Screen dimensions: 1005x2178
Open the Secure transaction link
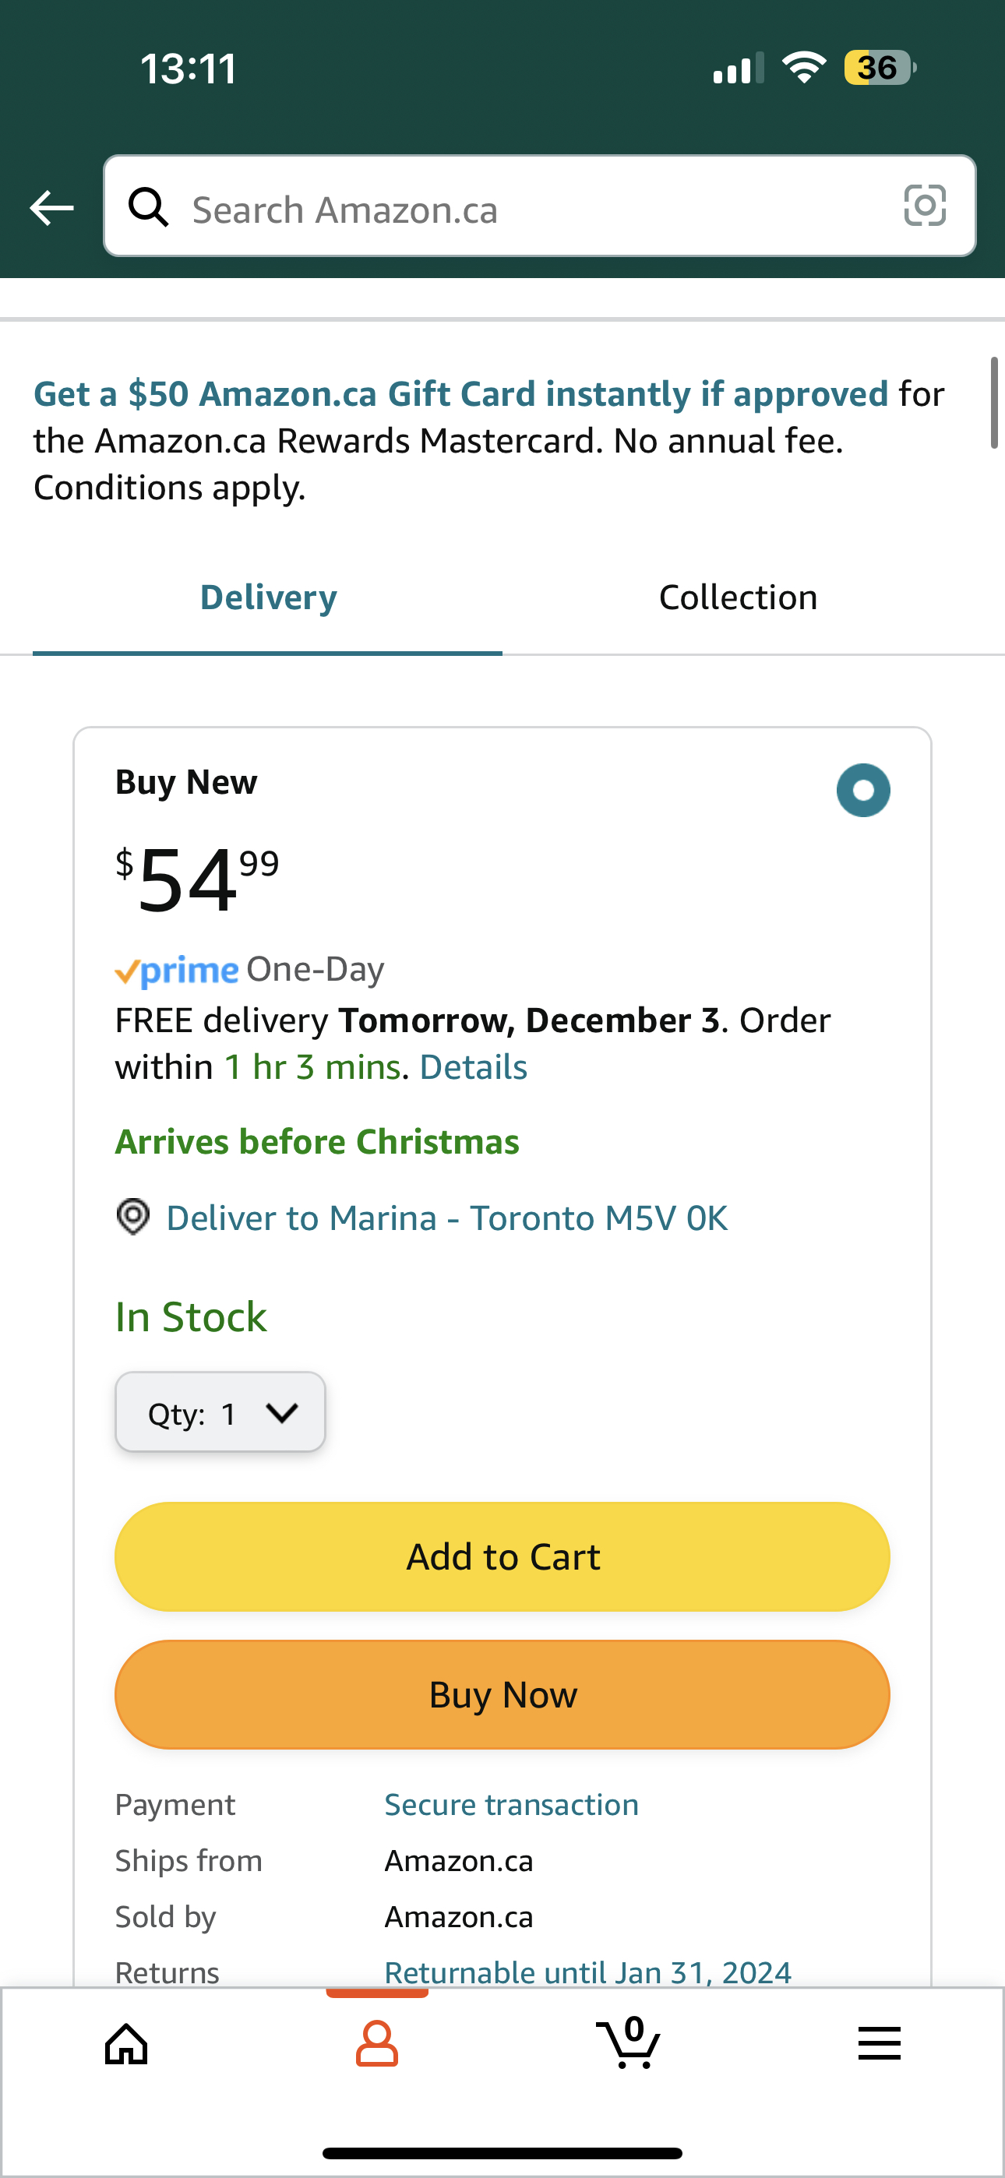tap(511, 1804)
